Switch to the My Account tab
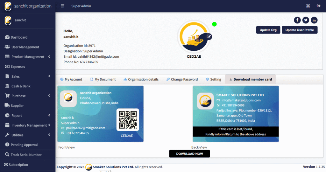This screenshot has height=172, width=326. tap(71, 79)
